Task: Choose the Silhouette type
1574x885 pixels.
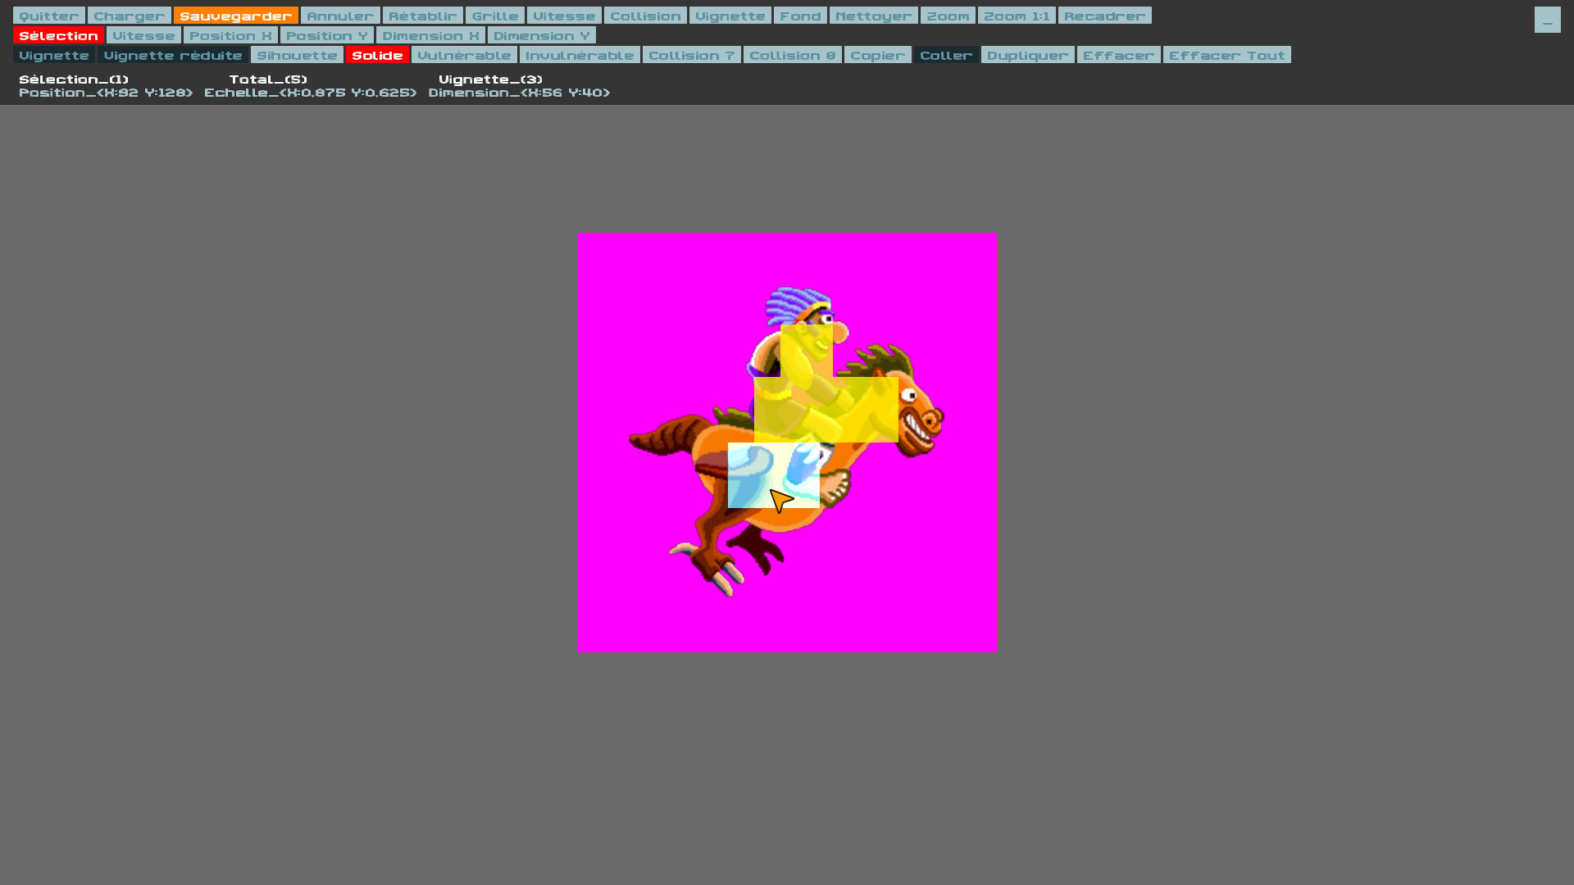Action: (x=297, y=55)
